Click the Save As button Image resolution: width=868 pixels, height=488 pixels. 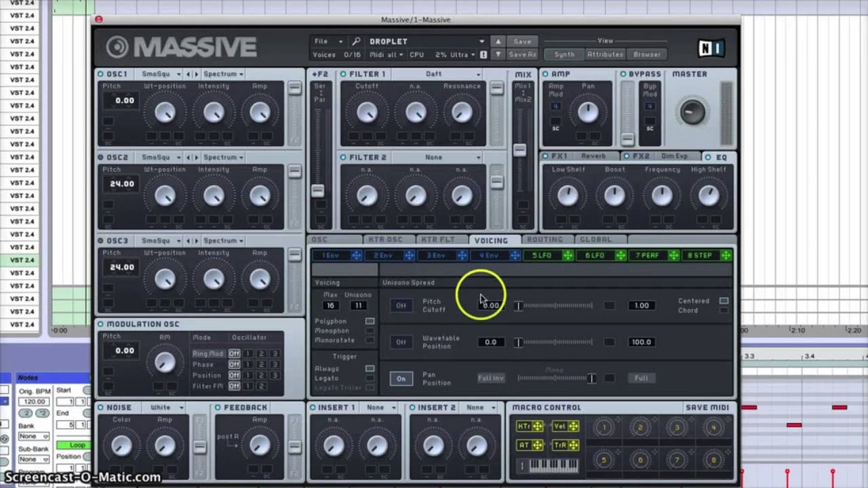[x=522, y=54]
